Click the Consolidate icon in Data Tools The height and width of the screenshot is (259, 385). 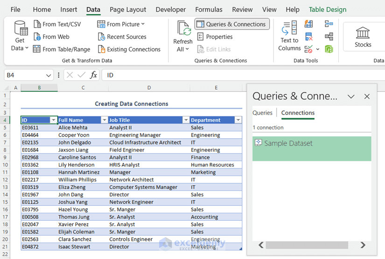(x=329, y=24)
